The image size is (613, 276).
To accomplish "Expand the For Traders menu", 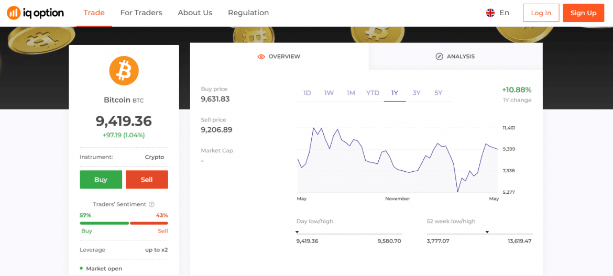I will [x=141, y=13].
